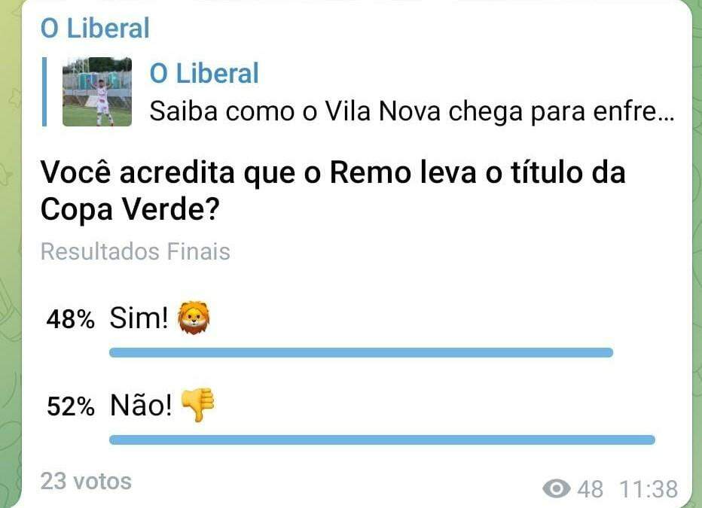The height and width of the screenshot is (508, 702).
Task: Open the replied message thumbnail image
Action: (96, 92)
